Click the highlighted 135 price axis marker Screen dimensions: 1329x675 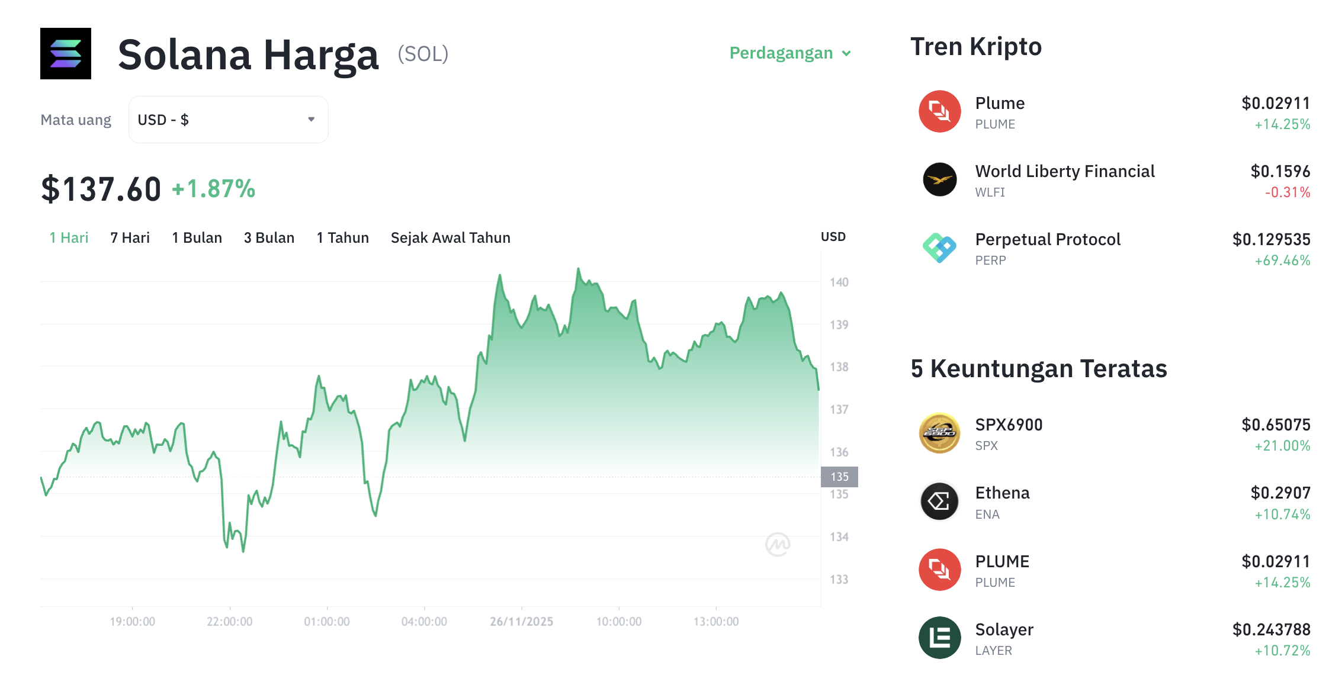tap(840, 476)
